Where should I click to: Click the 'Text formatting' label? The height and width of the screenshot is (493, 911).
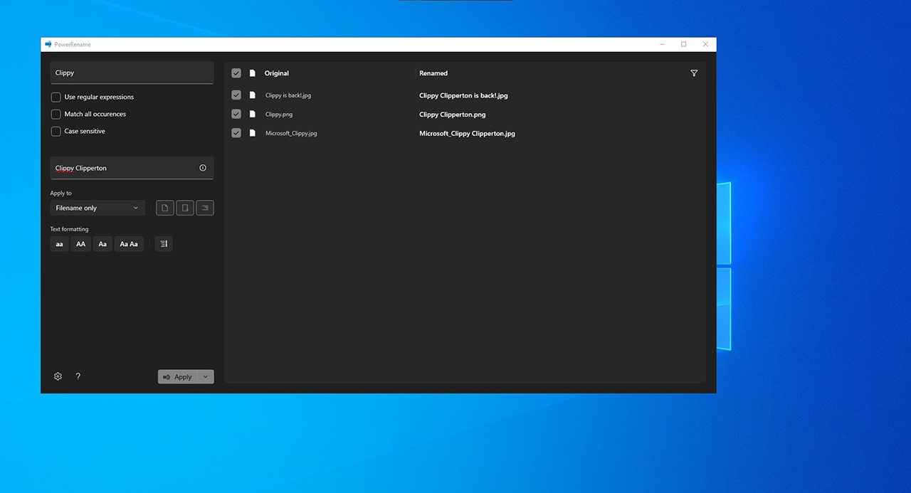point(70,229)
